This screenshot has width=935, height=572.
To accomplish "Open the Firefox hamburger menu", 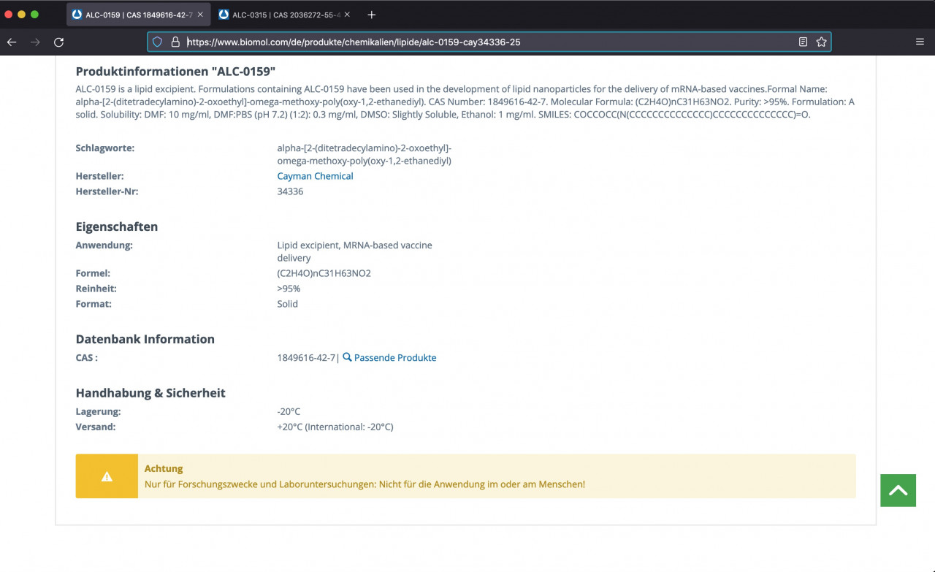I will [x=920, y=42].
